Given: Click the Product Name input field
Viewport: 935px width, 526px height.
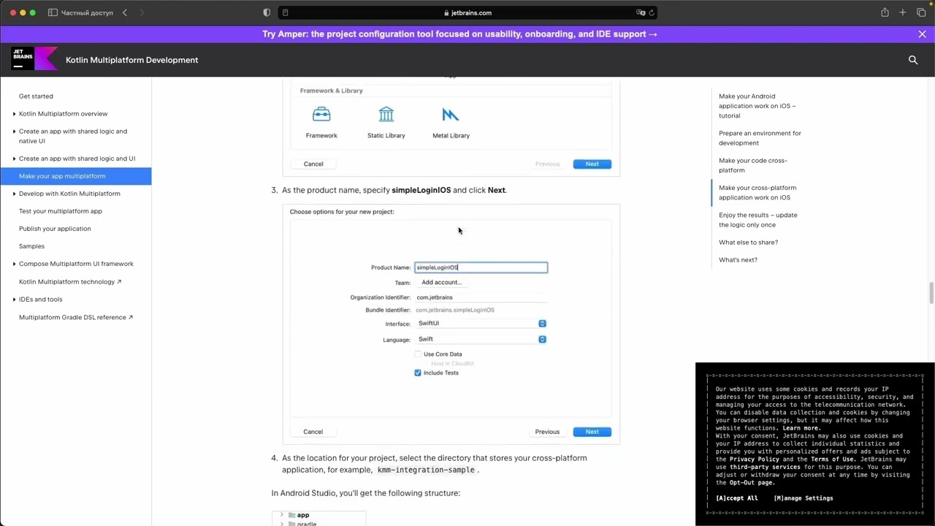Looking at the screenshot, I should click(481, 267).
